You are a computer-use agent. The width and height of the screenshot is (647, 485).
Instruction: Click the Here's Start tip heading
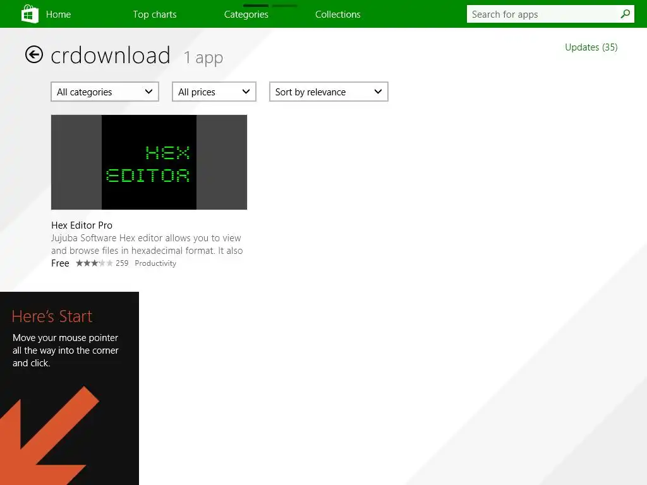coord(52,316)
